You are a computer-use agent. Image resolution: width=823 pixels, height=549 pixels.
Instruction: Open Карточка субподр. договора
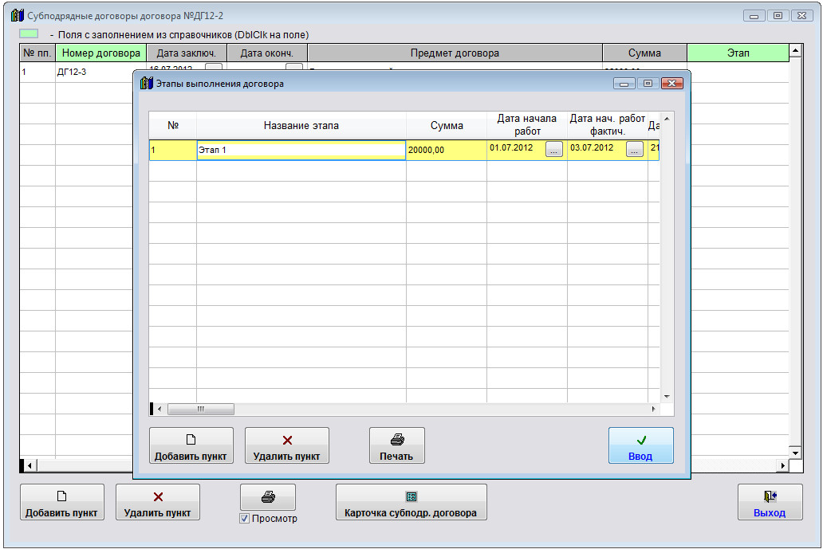411,502
